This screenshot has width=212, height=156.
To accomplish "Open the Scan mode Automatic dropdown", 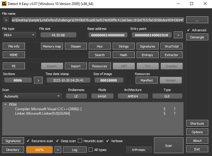I will [32, 96].
